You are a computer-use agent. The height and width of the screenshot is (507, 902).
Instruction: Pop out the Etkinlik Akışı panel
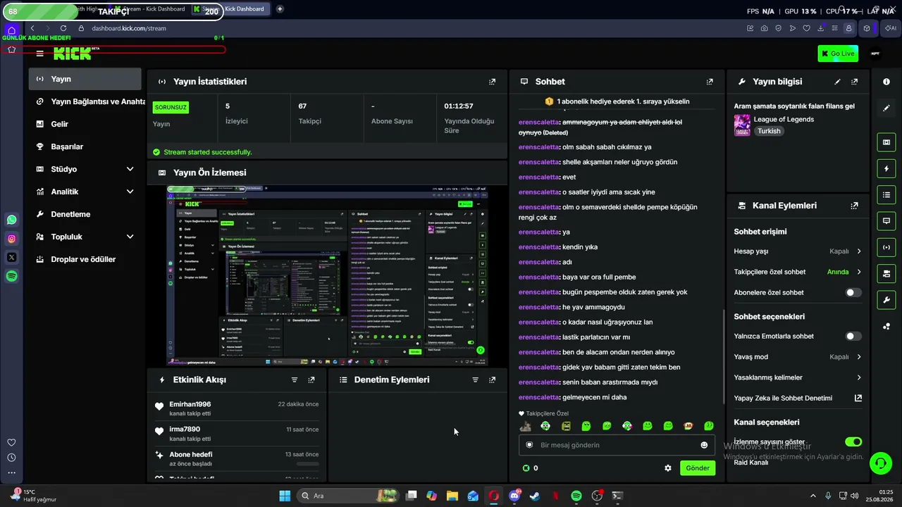pos(311,380)
